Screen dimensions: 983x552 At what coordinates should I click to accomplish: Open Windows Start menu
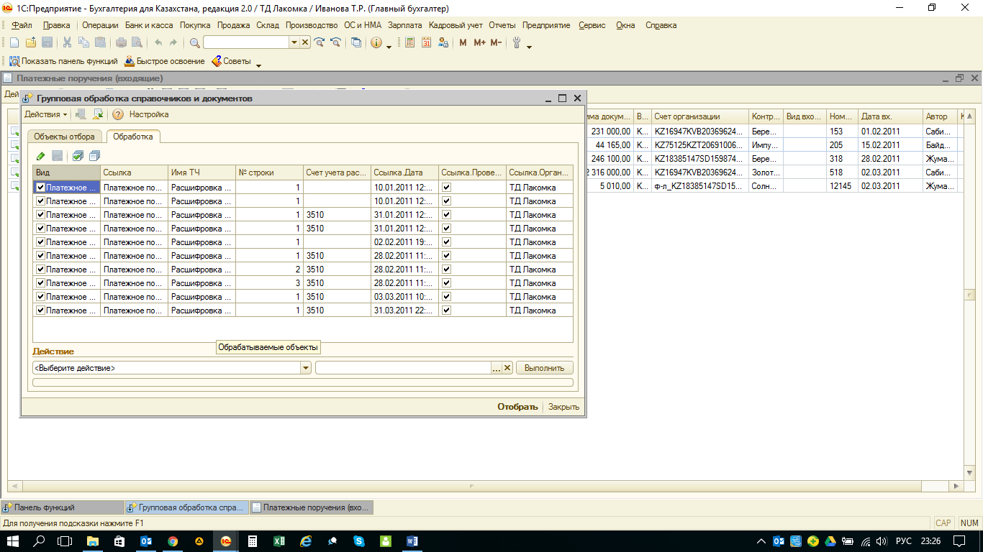point(14,541)
